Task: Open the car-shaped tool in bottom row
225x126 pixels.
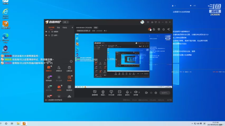Action: coord(69,96)
